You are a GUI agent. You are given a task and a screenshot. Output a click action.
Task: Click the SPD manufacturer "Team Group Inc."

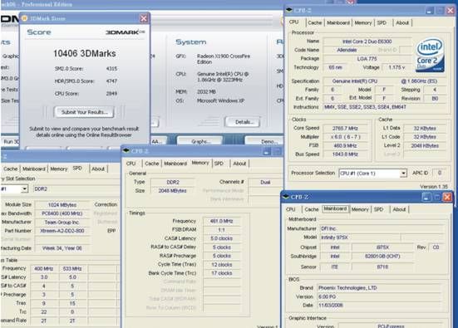62,223
